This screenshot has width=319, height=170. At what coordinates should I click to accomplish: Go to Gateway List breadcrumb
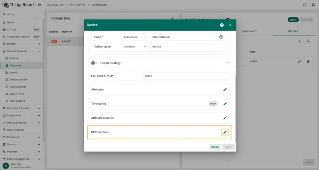click(55, 5)
